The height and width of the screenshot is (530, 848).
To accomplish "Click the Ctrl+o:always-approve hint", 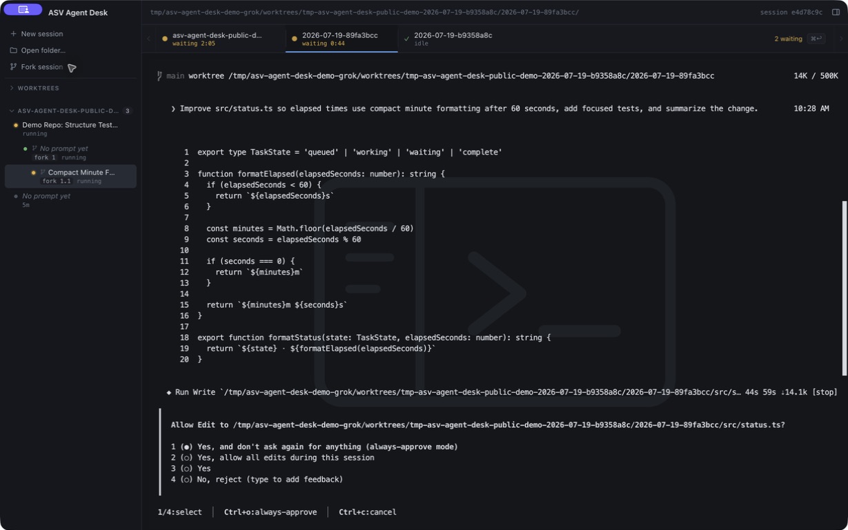I will click(270, 512).
